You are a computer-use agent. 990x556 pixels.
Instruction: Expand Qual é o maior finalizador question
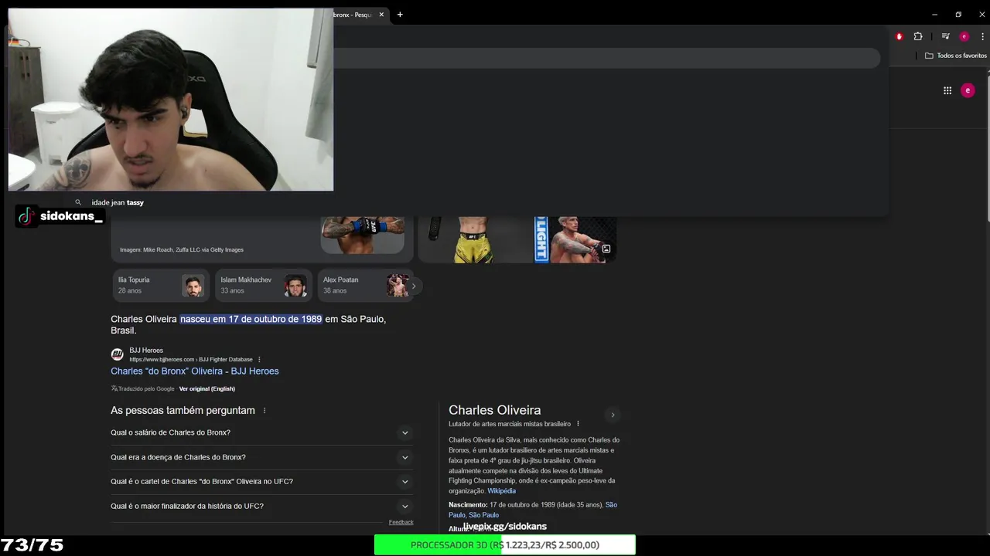(x=261, y=506)
